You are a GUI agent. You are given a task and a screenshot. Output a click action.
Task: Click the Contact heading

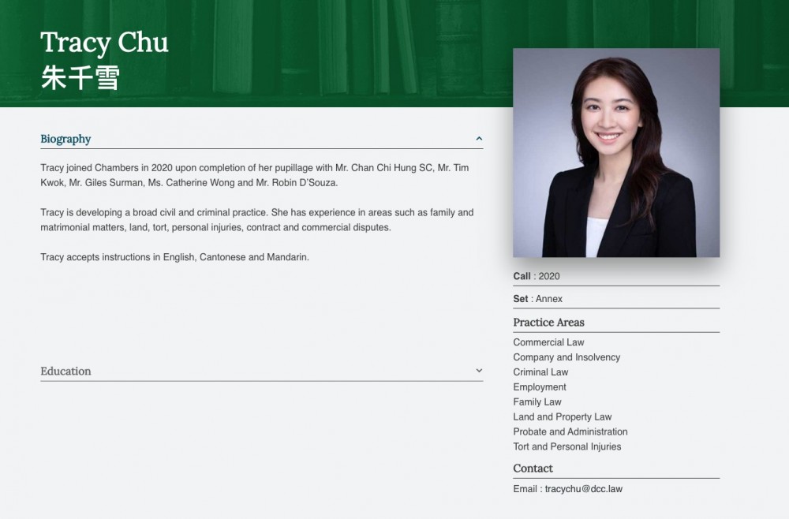pos(533,469)
